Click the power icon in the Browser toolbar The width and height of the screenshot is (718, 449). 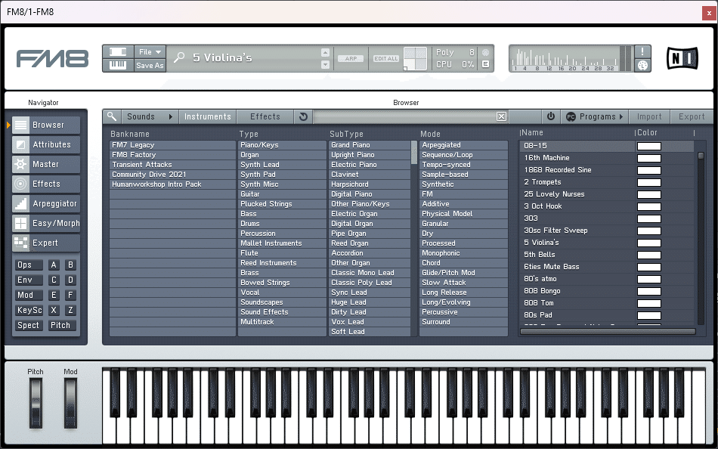point(551,116)
